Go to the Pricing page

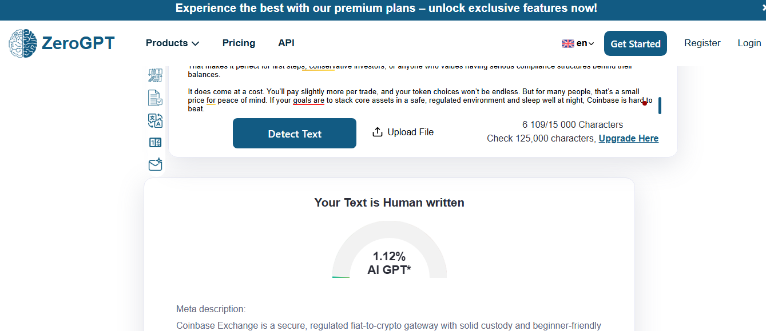[x=239, y=43]
